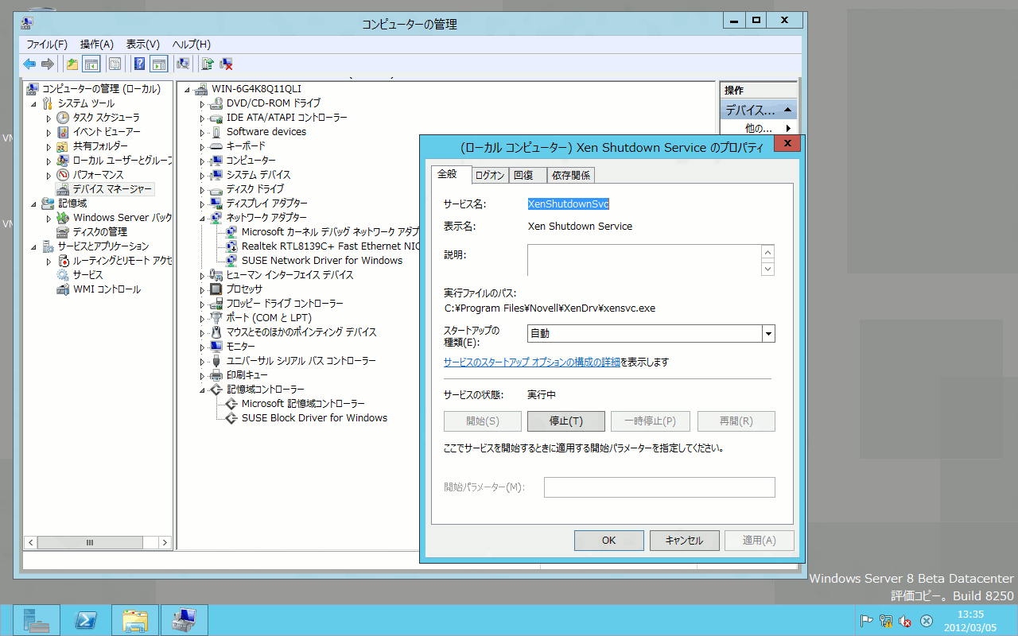The width and height of the screenshot is (1018, 636).
Task: Click inside the 説明 description text box
Action: tap(643, 260)
